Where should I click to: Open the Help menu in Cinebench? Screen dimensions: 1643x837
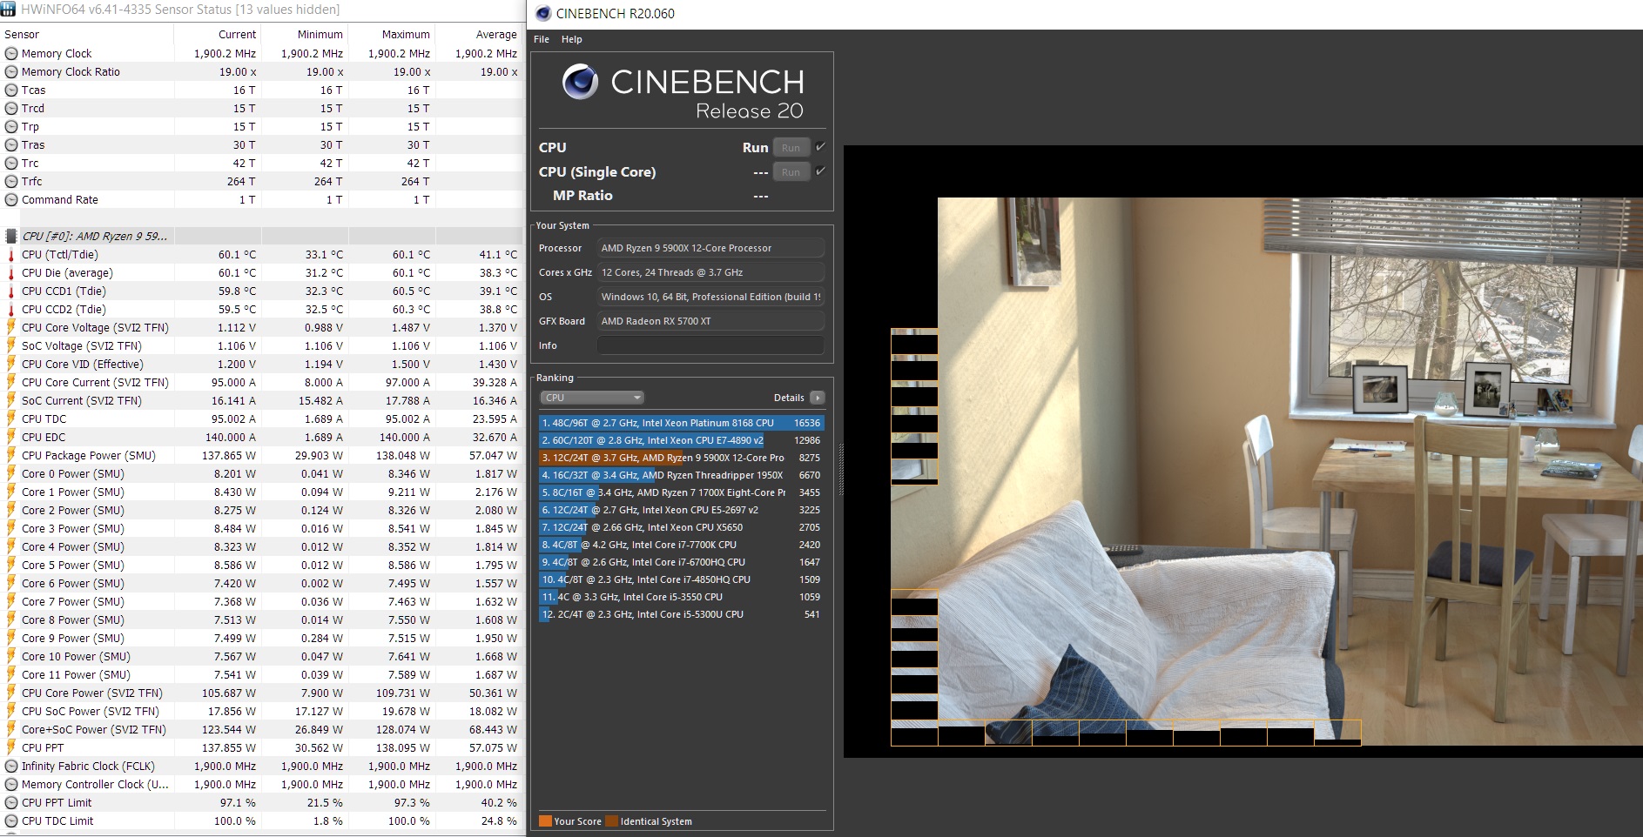pyautogui.click(x=572, y=39)
